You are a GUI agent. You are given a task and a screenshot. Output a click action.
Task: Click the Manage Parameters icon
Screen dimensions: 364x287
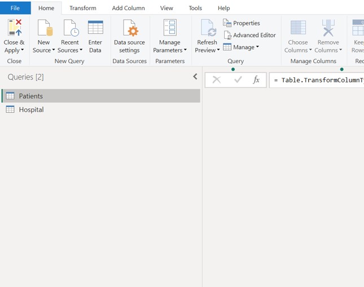[x=169, y=28]
